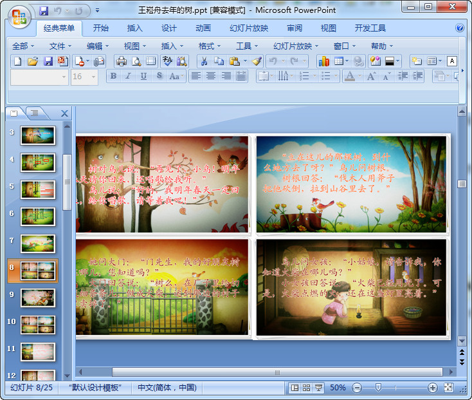Click the grayscale color mode swatch

coord(390,61)
